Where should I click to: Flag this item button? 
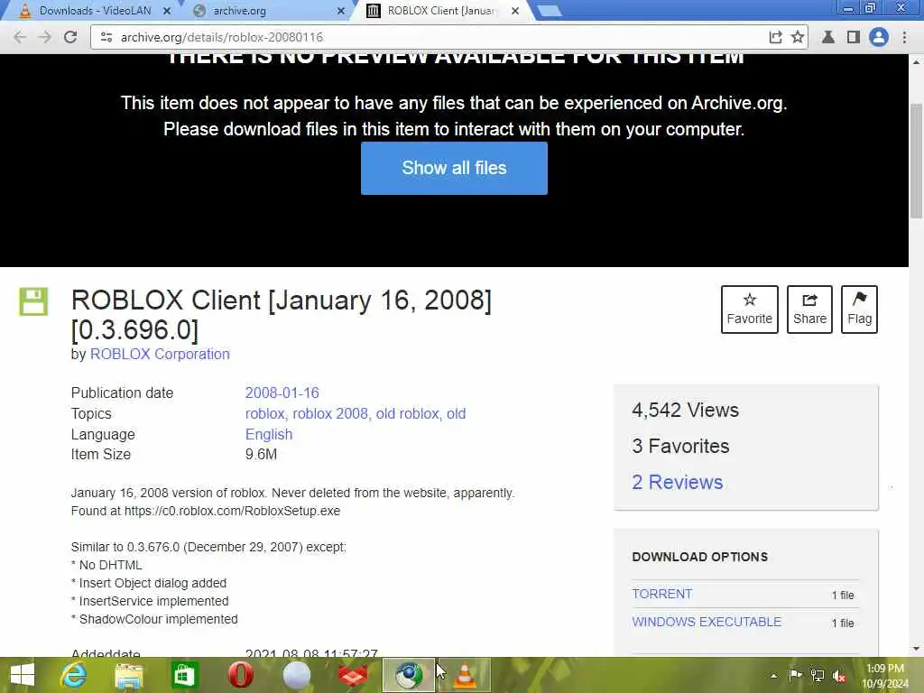[x=859, y=310]
